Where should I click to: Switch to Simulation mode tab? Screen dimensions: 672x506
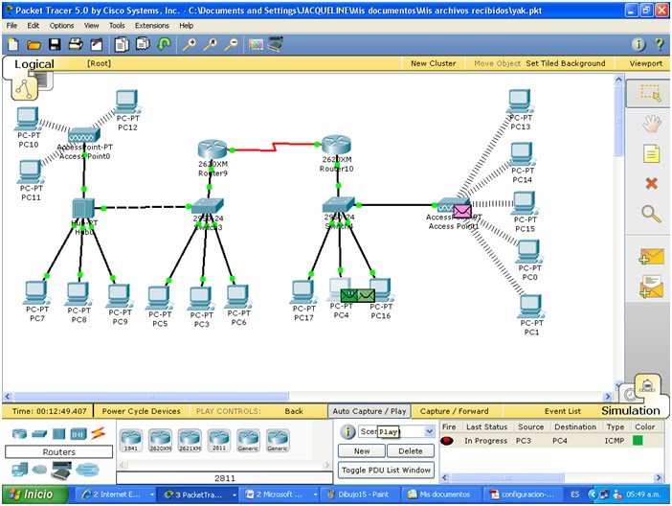point(631,411)
